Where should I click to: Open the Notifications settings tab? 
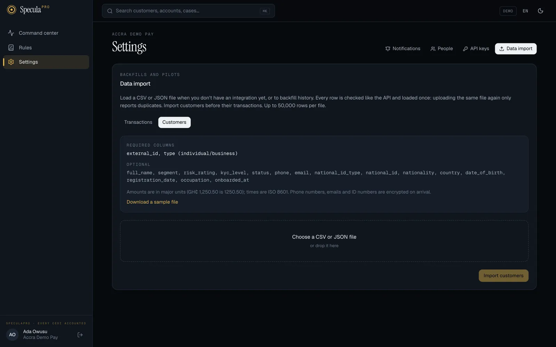coord(403,49)
